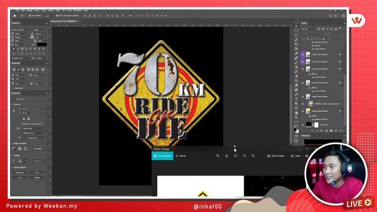Select the open .psd document tab
This screenshot has height=212, width=377.
point(64,21)
